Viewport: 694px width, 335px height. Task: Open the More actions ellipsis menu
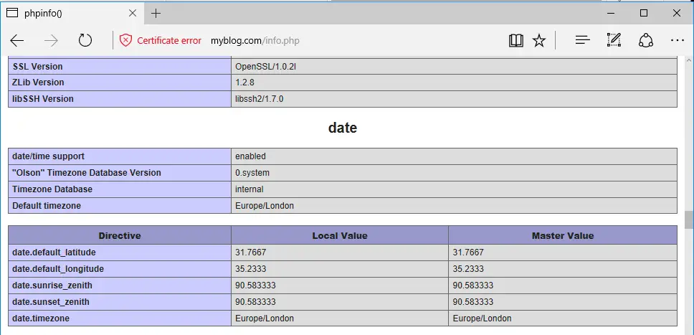(x=678, y=41)
